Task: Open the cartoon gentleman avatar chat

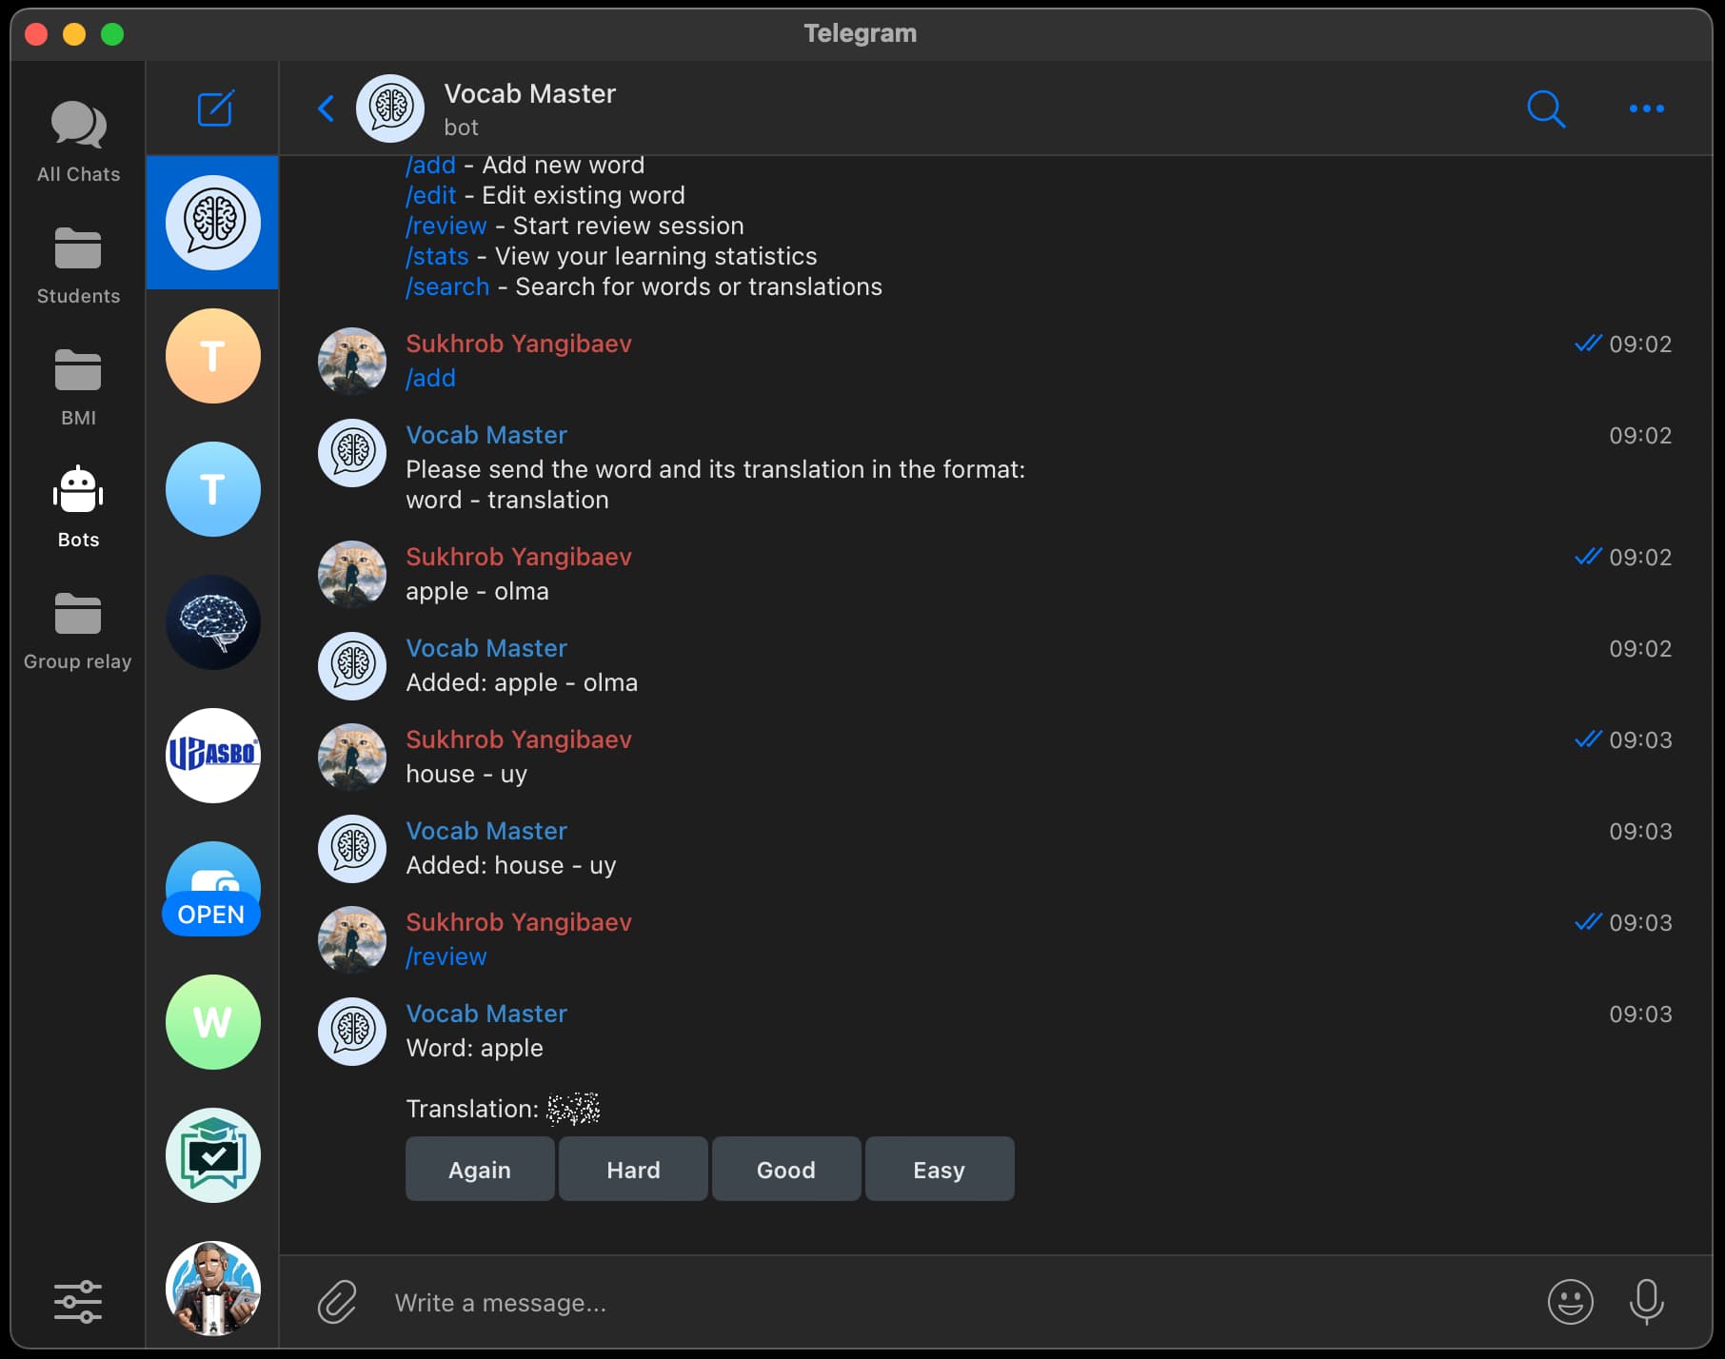Action: pyautogui.click(x=212, y=1289)
